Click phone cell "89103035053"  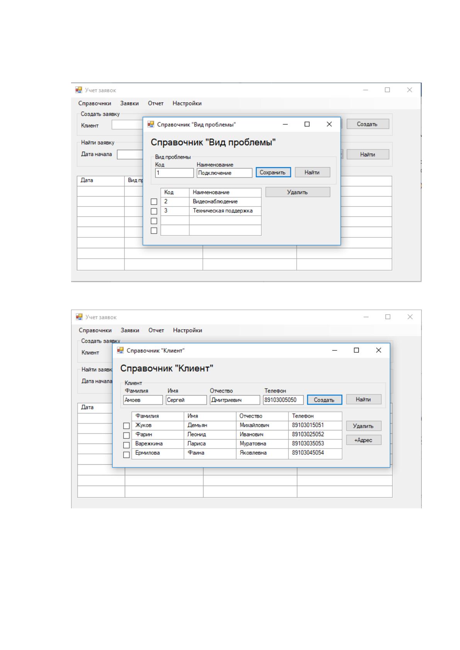coord(315,443)
